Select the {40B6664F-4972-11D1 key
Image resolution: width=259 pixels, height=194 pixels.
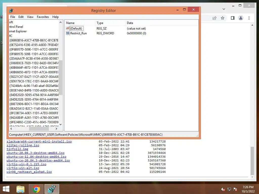(34, 67)
